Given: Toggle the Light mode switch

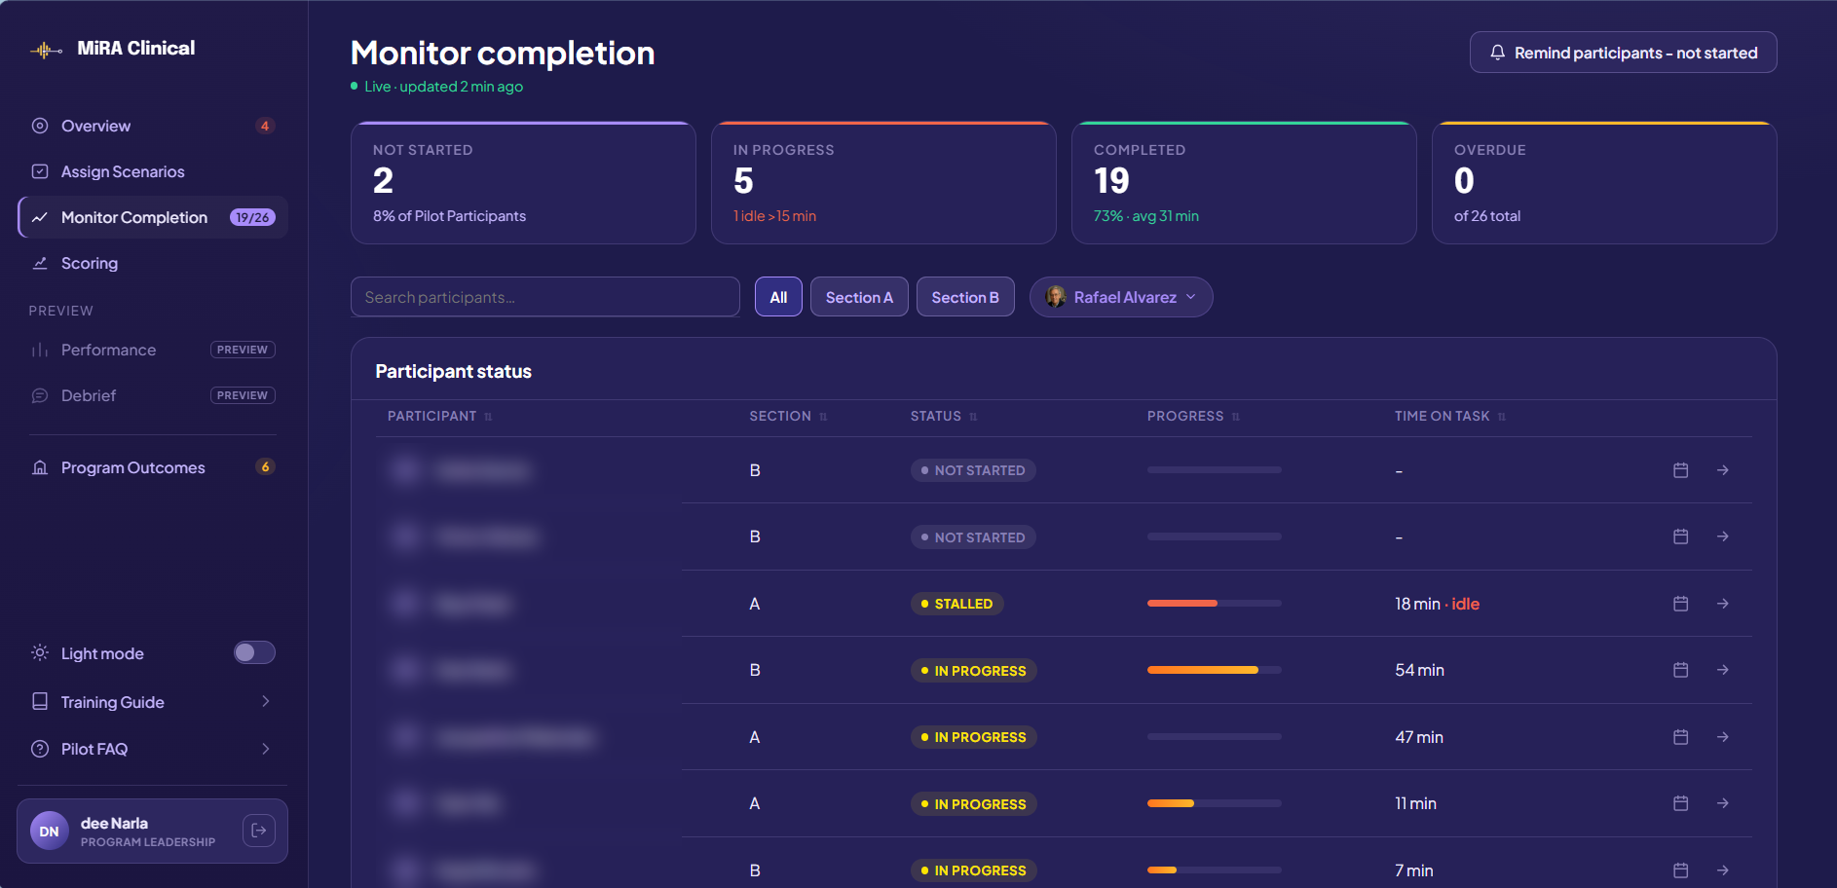Looking at the screenshot, I should point(254,652).
